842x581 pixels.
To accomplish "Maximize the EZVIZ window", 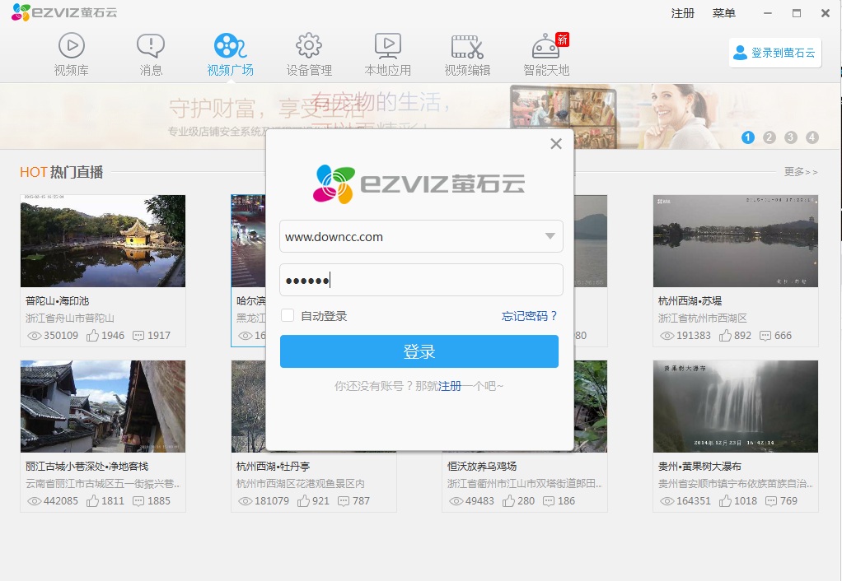I will coord(797,13).
